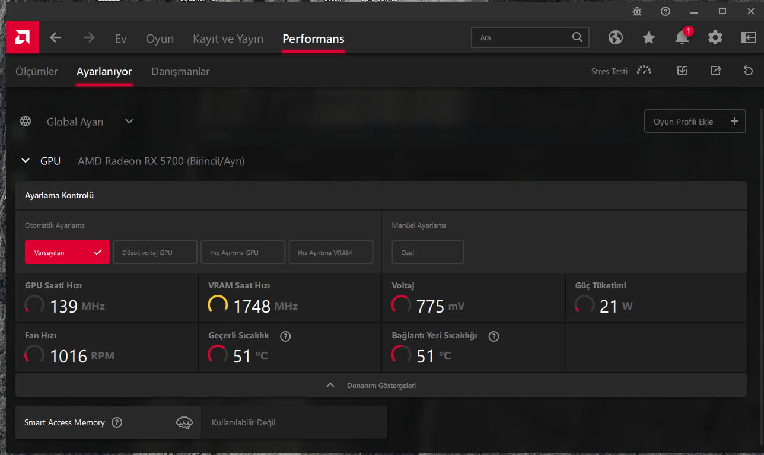
Task: Click the Fan Hızı 1016 RPM value
Action: pyautogui.click(x=82, y=356)
